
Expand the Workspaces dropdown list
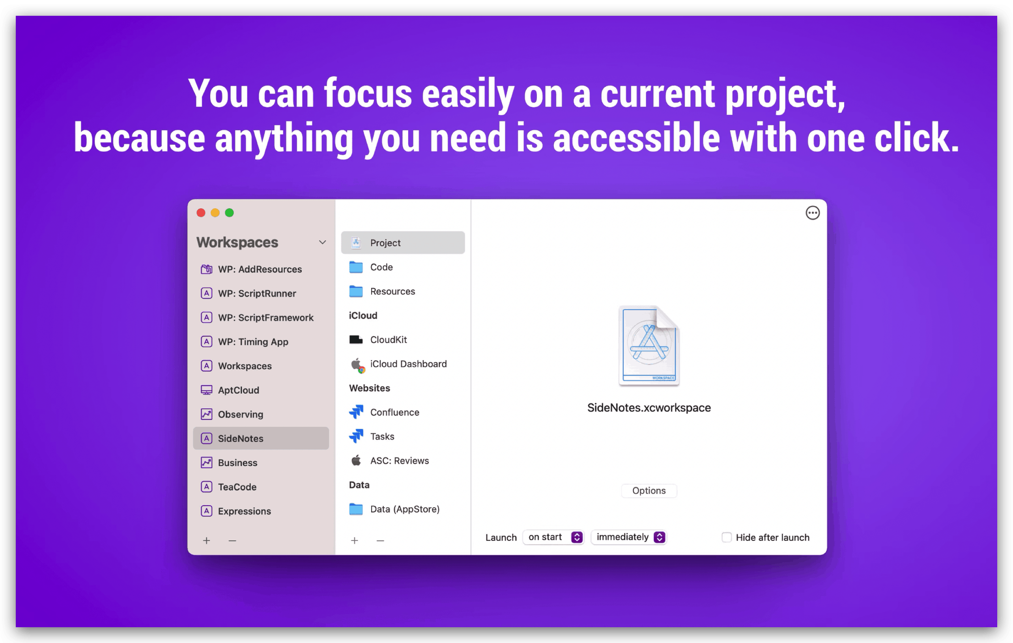[322, 241]
